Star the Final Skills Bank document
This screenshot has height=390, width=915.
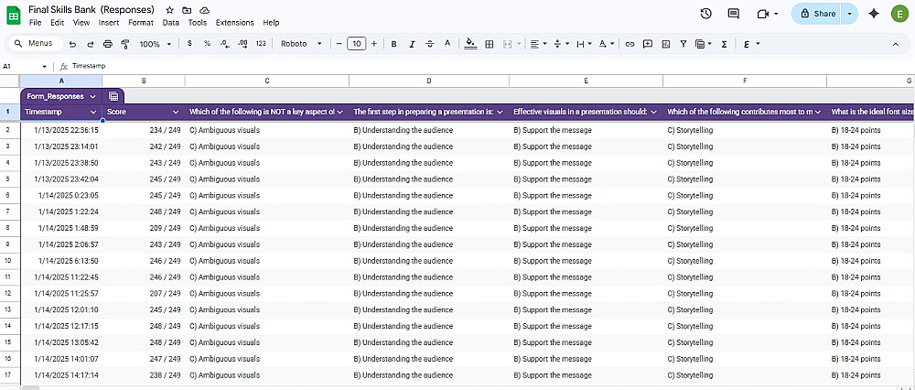[170, 9]
